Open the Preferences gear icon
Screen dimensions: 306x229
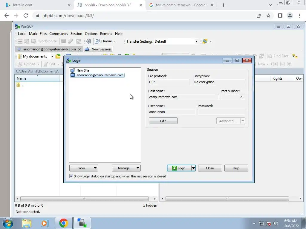[x=88, y=41]
